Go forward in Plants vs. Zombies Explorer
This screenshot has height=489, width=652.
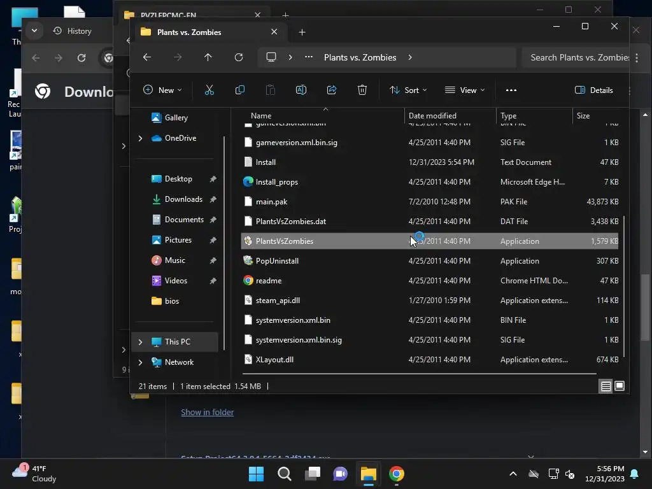point(178,57)
